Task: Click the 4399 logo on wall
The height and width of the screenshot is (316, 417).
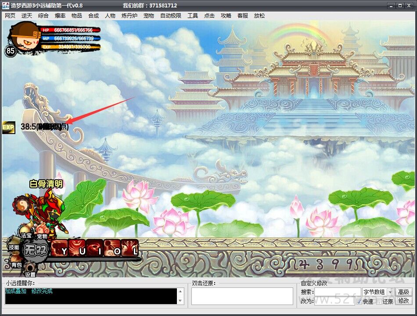Action: point(327,264)
